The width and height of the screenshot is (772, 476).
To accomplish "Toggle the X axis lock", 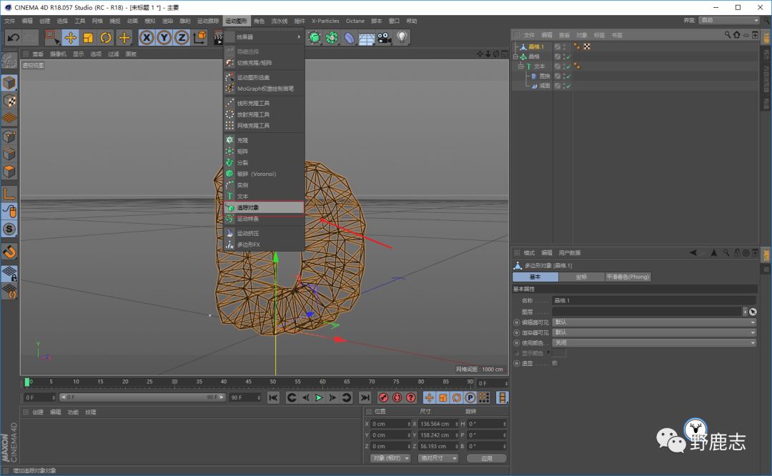I will (147, 37).
